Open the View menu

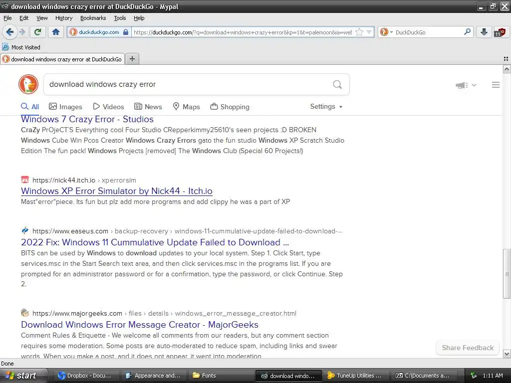point(42,18)
